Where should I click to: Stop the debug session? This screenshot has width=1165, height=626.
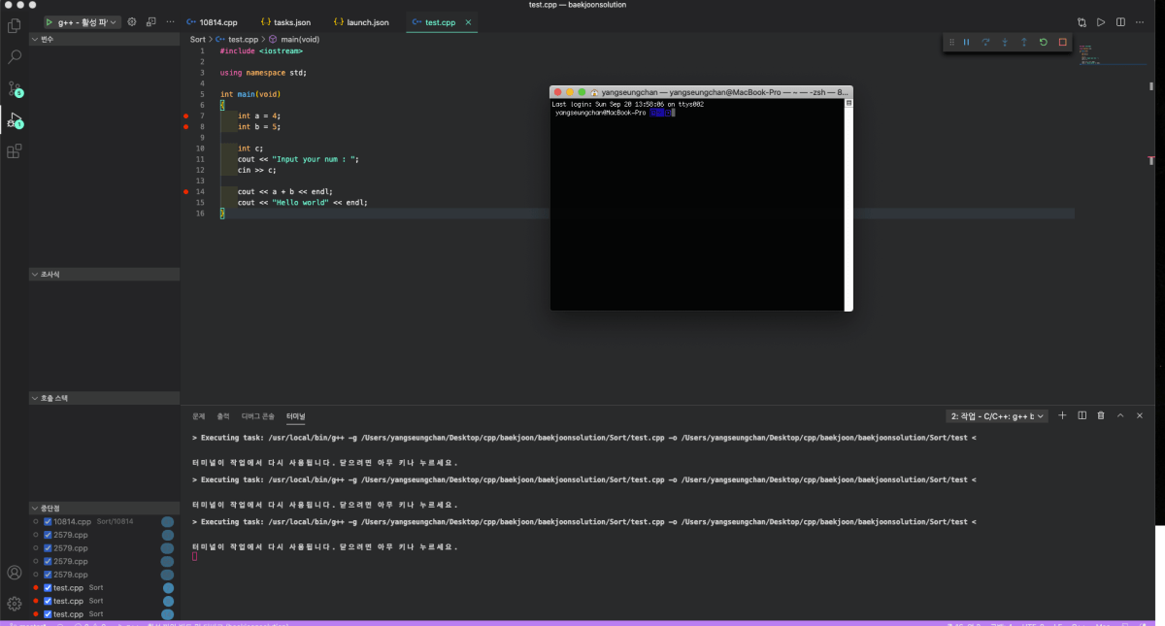click(1063, 42)
